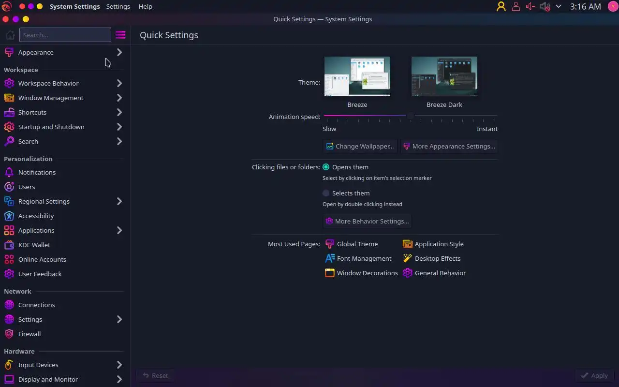Click the User Feedback icon
This screenshot has width=619, height=387.
click(x=9, y=274)
